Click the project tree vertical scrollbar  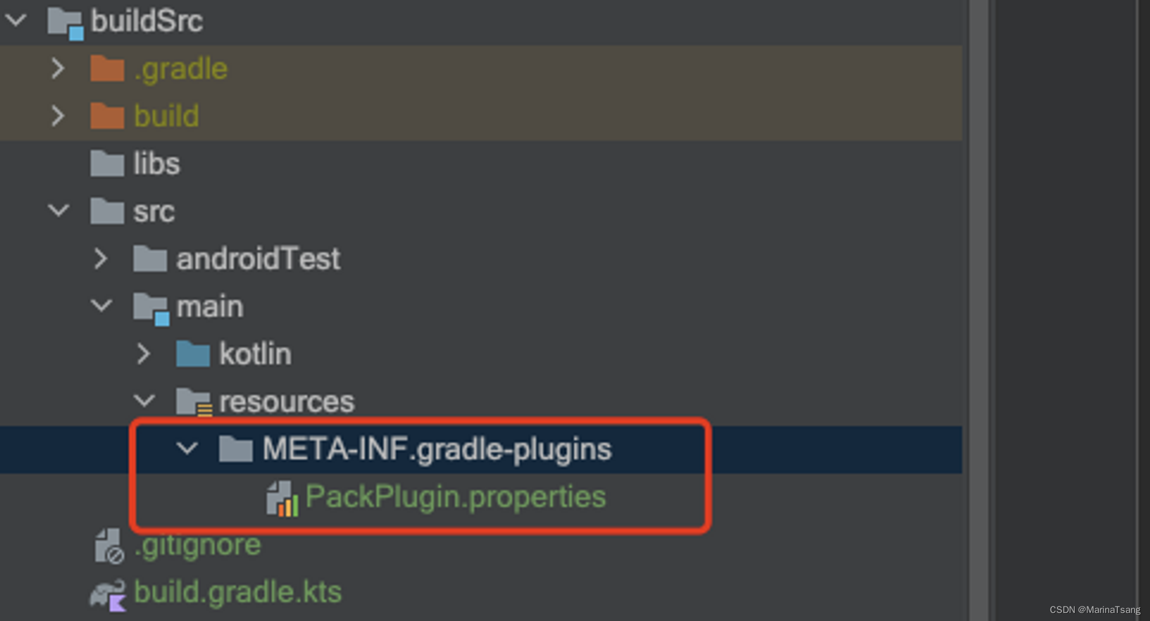point(978,310)
